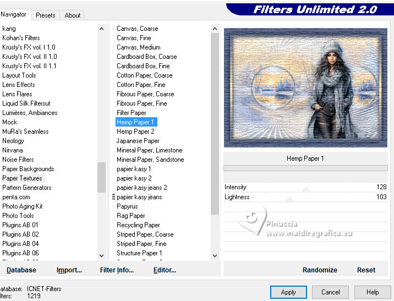The height and width of the screenshot is (301, 394).
Task: Select Lens Flares category
Action: pyautogui.click(x=17, y=94)
